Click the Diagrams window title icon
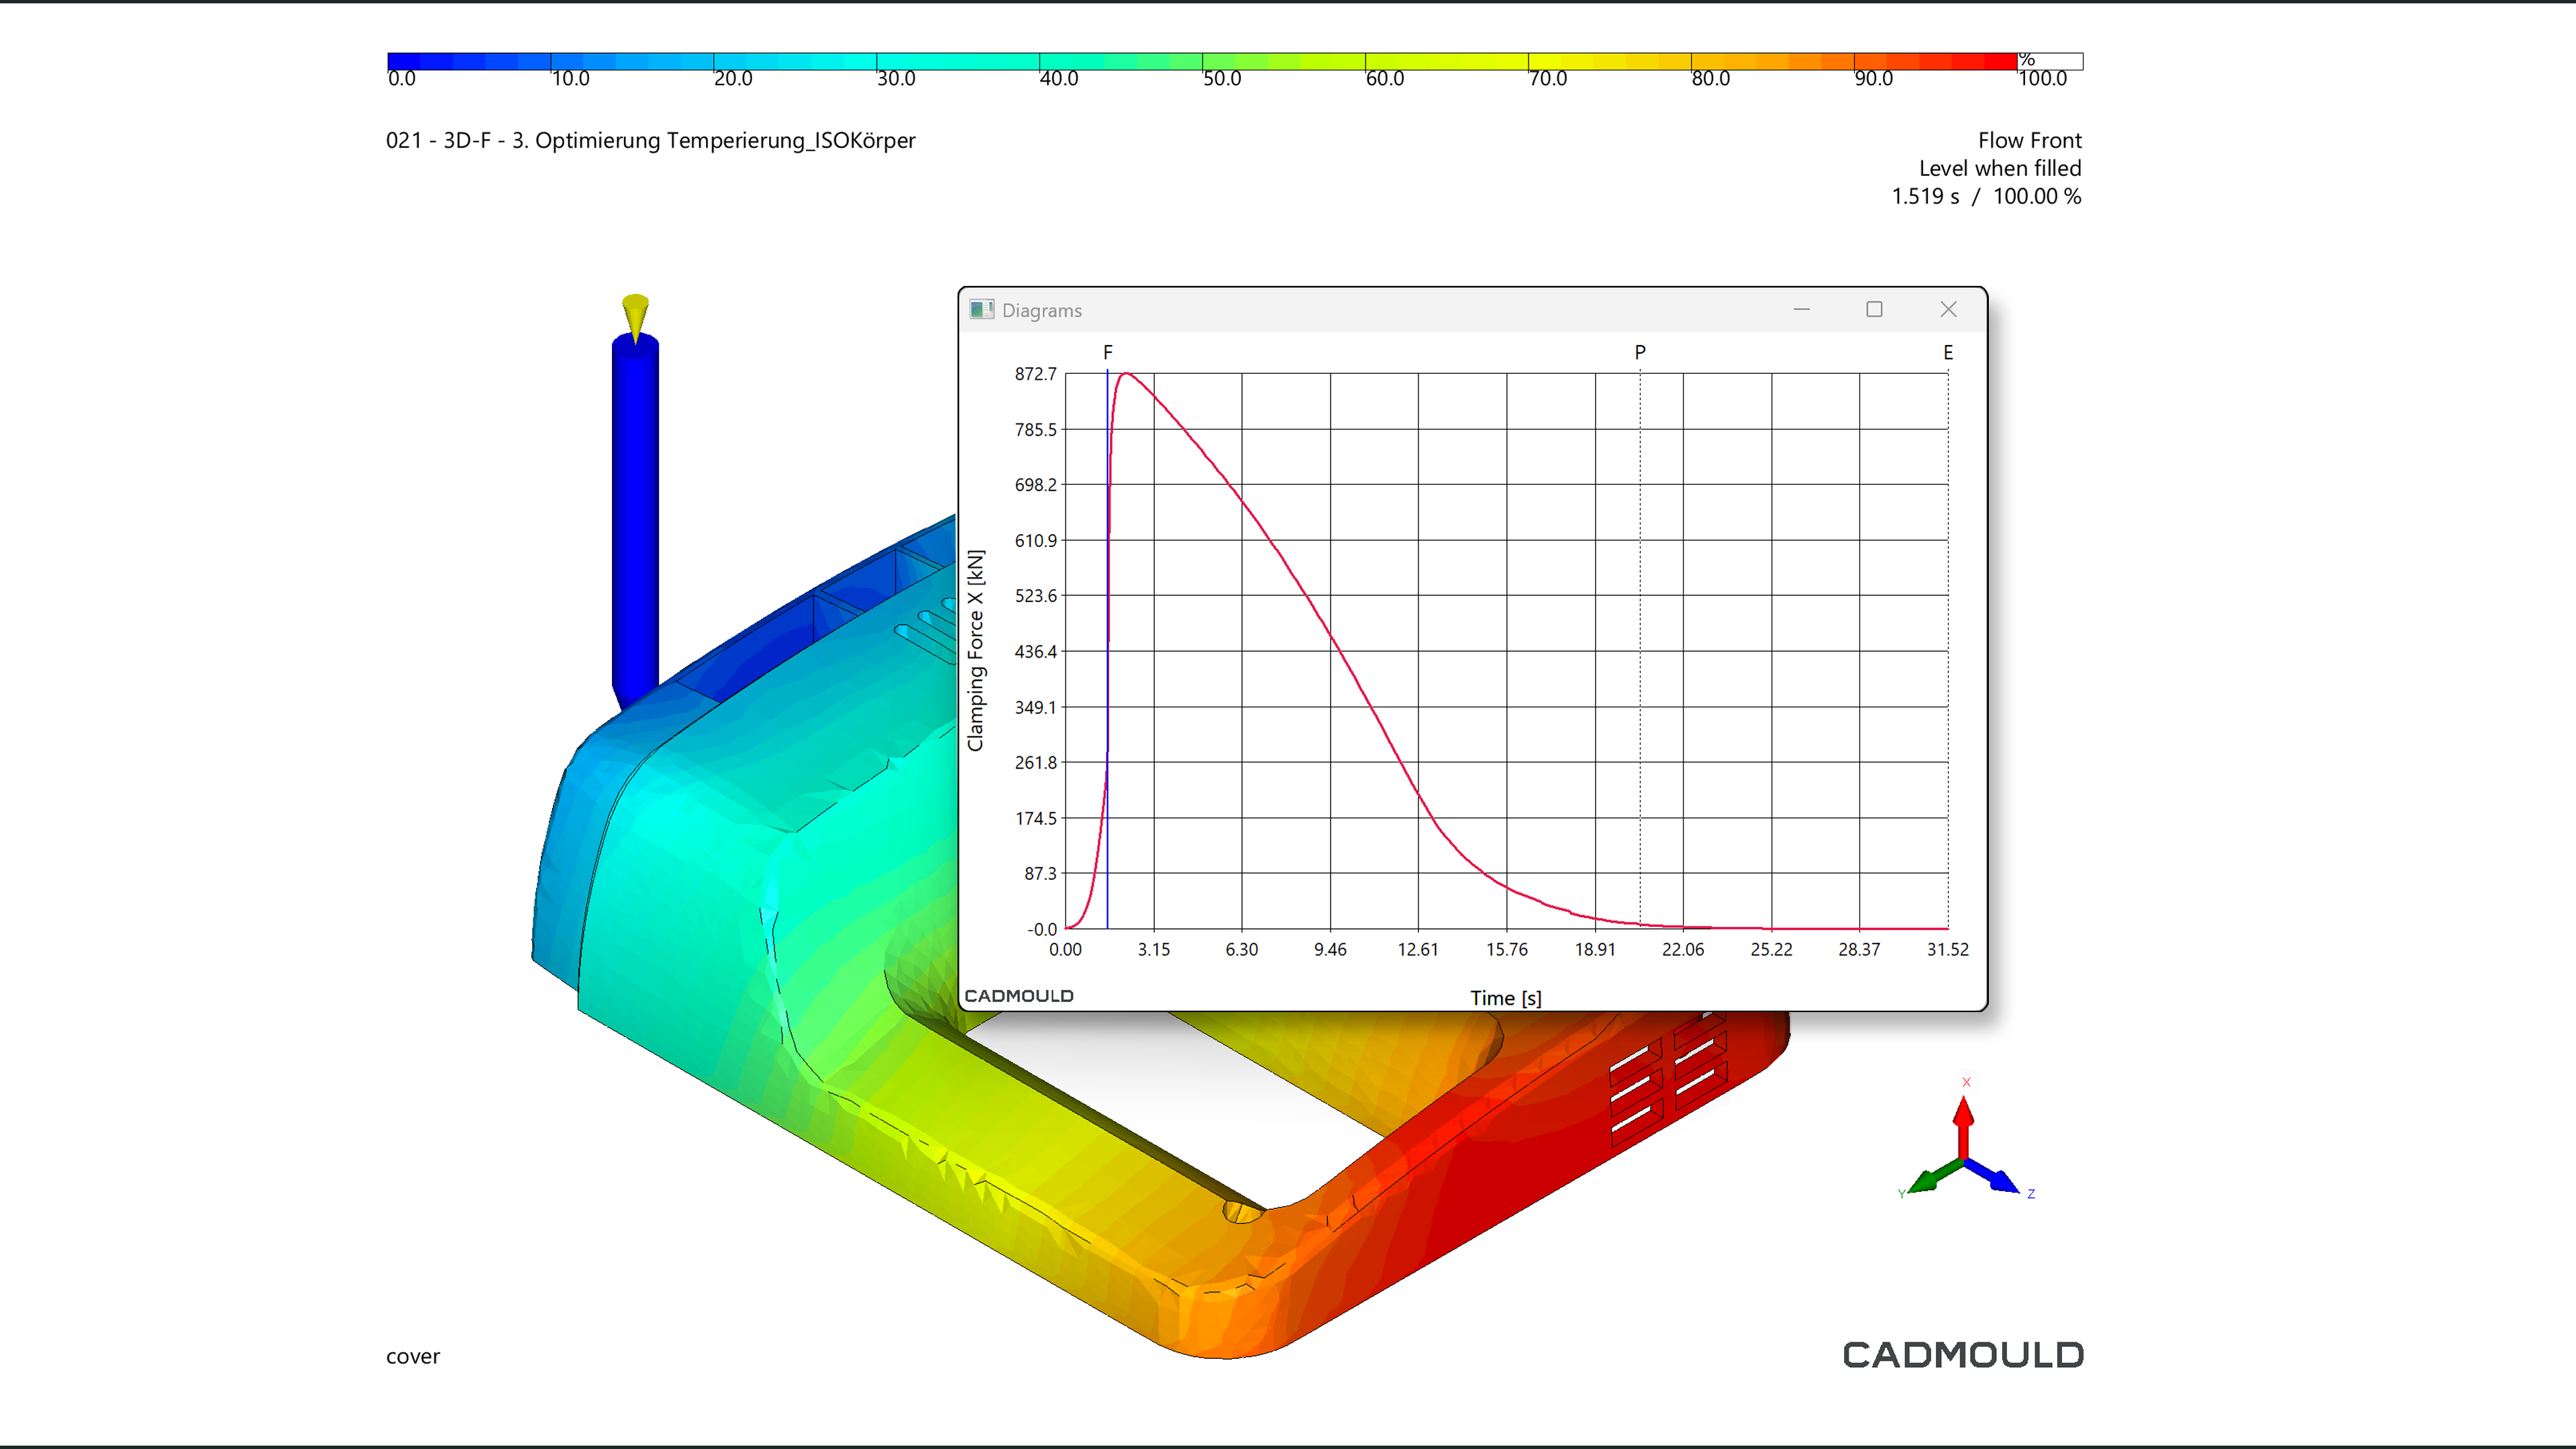Screen dimensions: 2576x1449 tap(981, 310)
